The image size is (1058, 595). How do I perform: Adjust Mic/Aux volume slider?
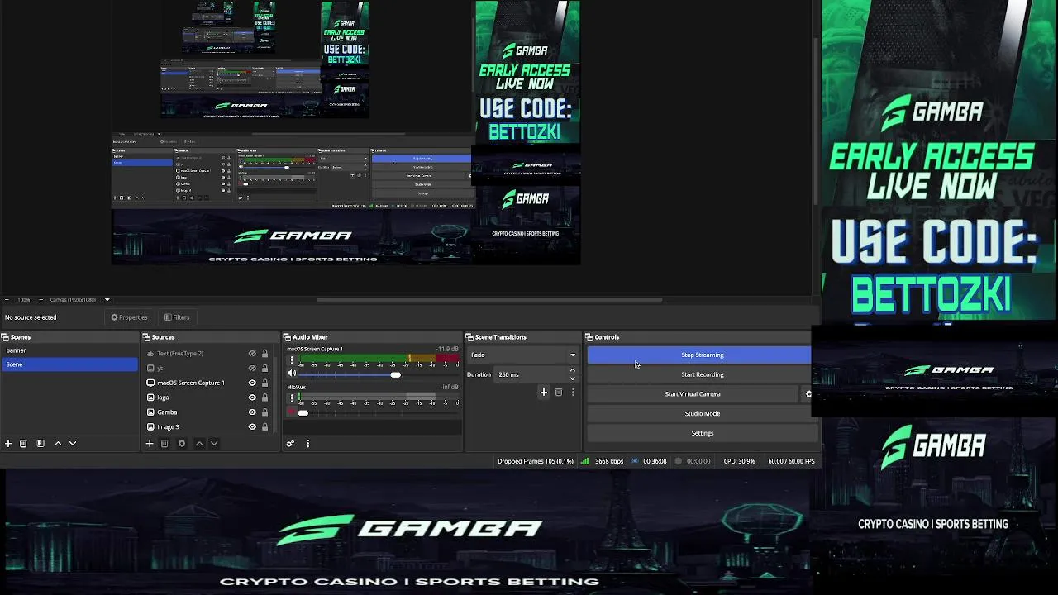point(303,412)
